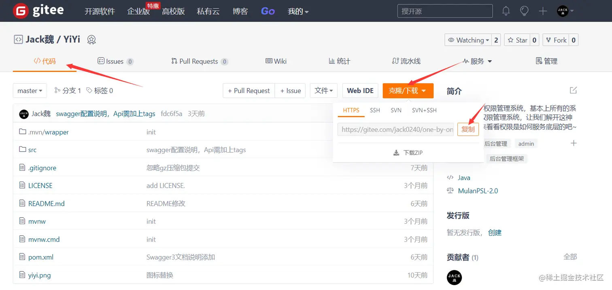Open the master branch dropdown
612x290 pixels.
click(30, 91)
